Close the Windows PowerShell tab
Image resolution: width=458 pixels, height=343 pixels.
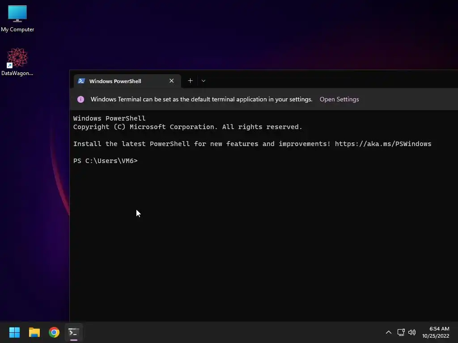pyautogui.click(x=171, y=81)
